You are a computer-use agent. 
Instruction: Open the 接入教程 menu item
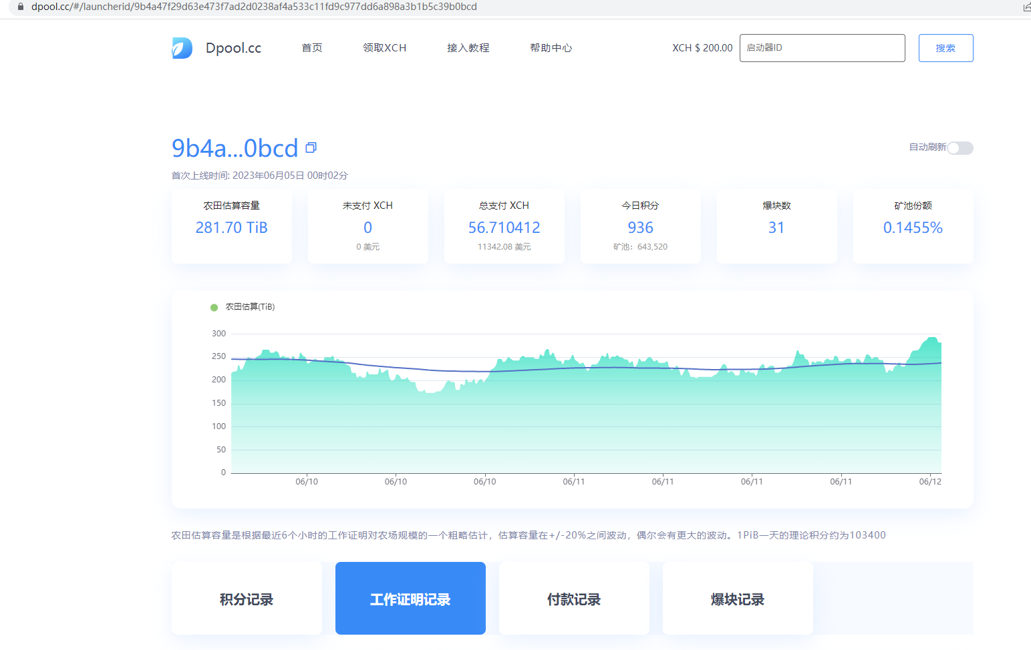468,48
